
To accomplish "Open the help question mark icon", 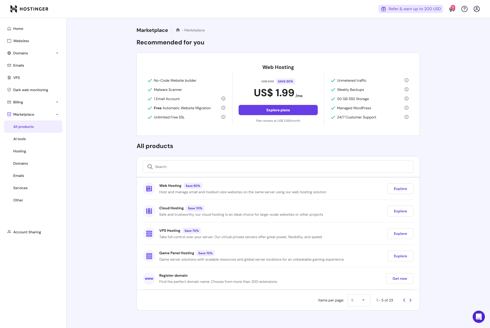I will click(464, 9).
